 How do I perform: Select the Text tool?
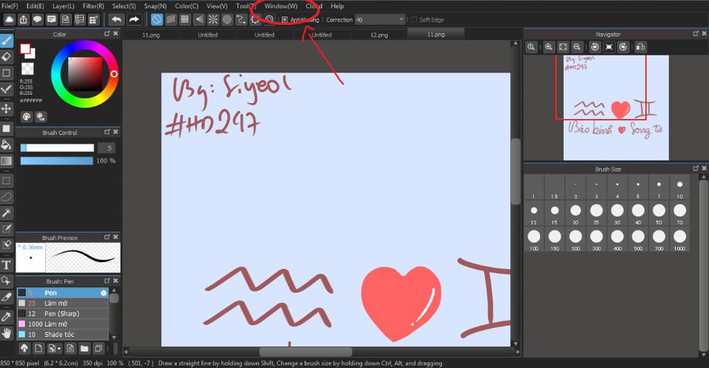[x=6, y=265]
